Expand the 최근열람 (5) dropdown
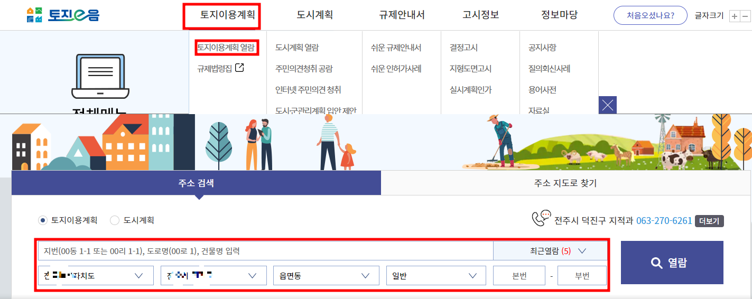The width and height of the screenshot is (752, 299). pos(550,251)
